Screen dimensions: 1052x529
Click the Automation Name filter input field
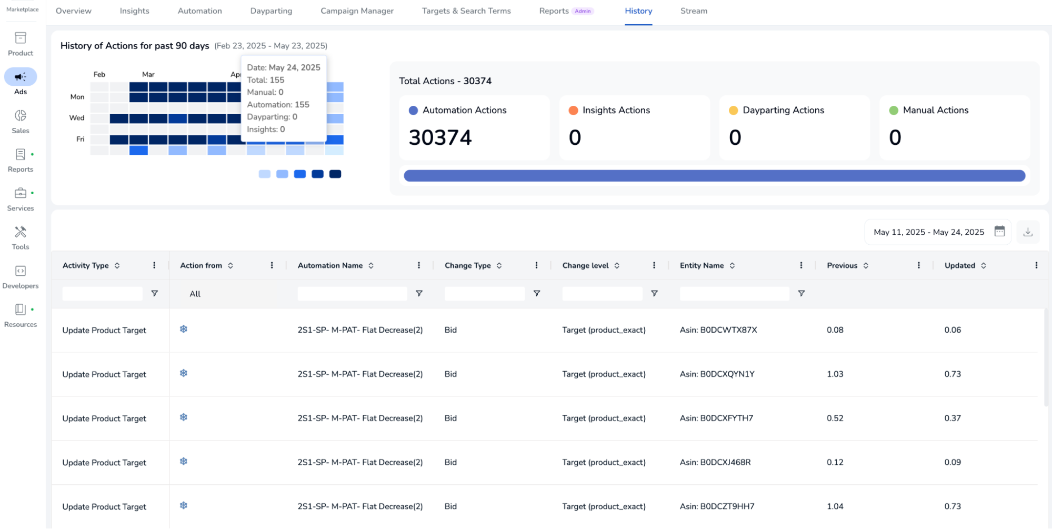tap(352, 294)
